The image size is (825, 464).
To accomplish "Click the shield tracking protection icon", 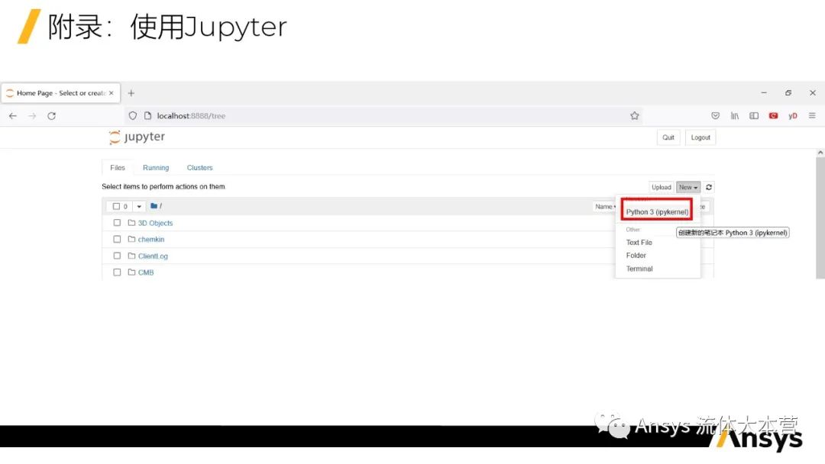I will (x=133, y=115).
